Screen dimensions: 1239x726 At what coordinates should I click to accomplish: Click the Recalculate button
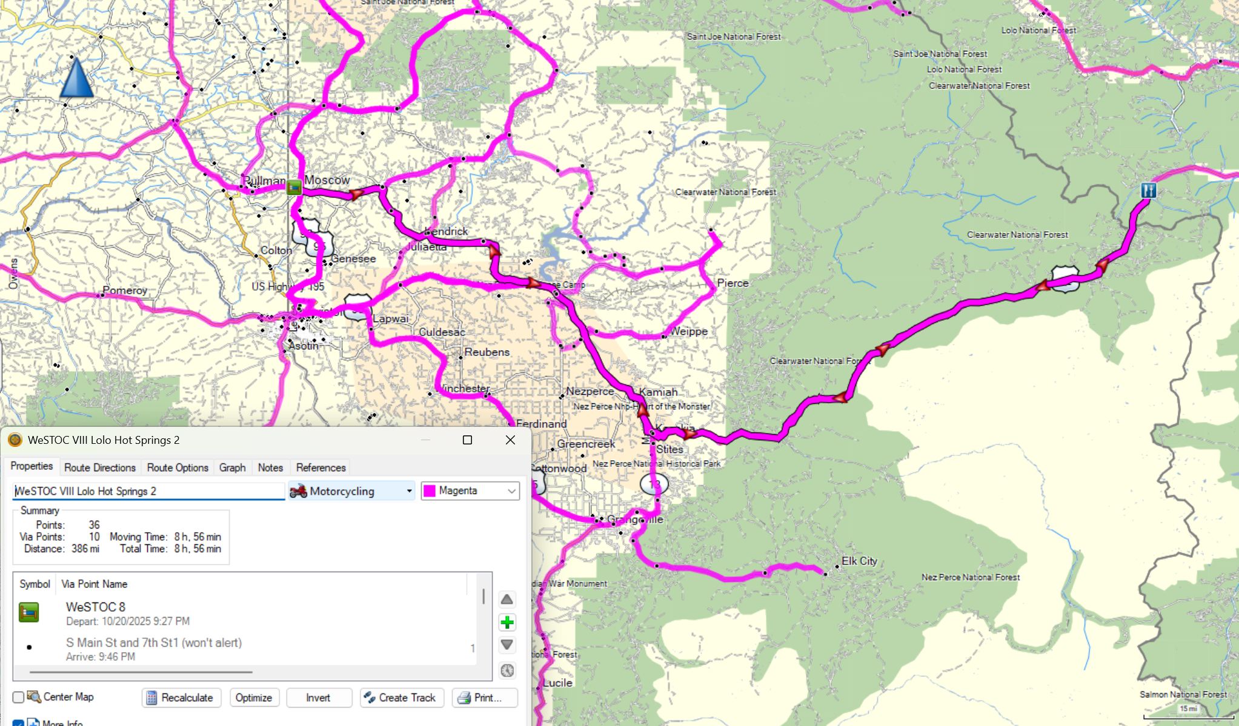point(181,698)
